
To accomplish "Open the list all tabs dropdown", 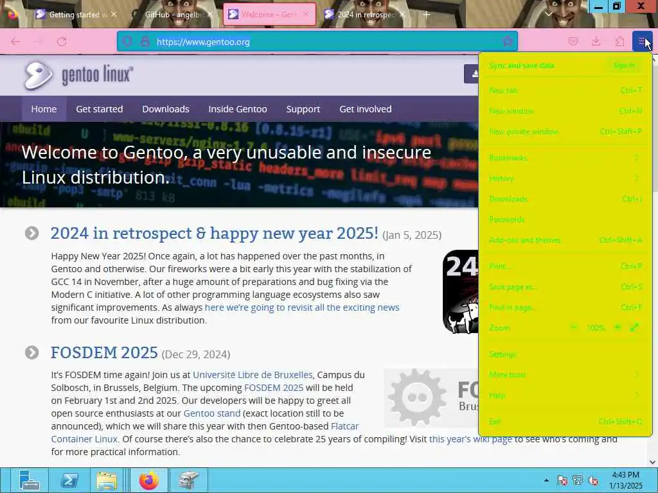I will (x=549, y=14).
